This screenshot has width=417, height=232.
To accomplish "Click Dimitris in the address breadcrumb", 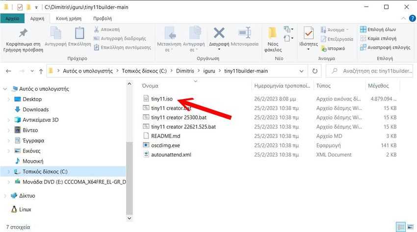I will (x=185, y=71).
